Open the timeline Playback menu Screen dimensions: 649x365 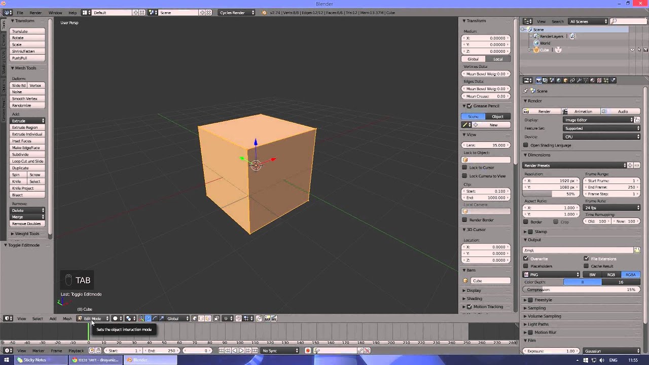click(76, 351)
